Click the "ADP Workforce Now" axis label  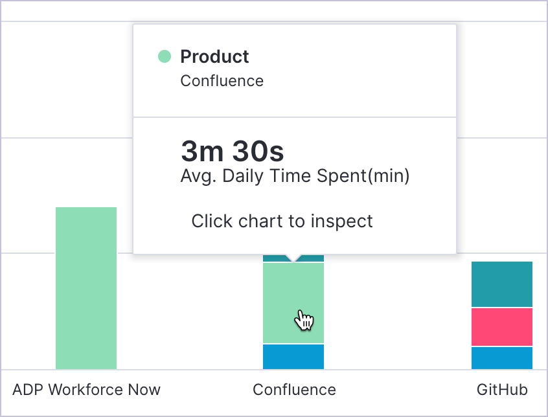click(86, 389)
